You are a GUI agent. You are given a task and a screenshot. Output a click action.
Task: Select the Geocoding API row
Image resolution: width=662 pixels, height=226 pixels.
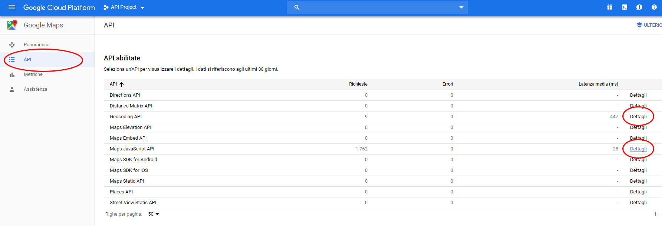tap(383, 117)
